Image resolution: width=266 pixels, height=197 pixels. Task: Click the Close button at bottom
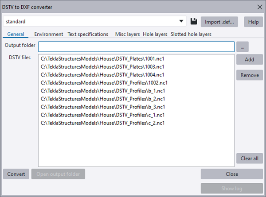(x=231, y=174)
